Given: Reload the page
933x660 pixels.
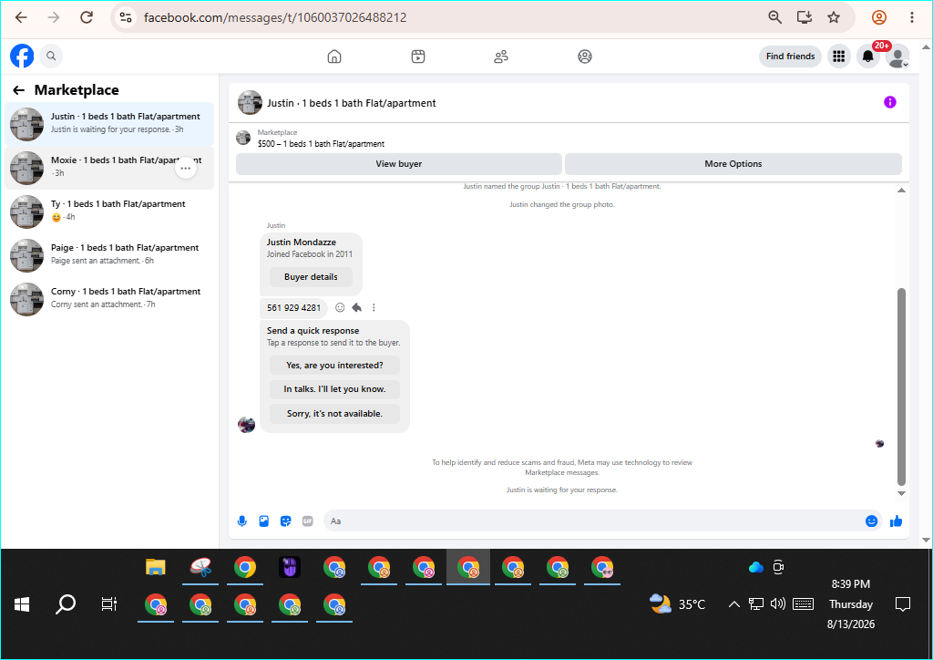Looking at the screenshot, I should (87, 17).
